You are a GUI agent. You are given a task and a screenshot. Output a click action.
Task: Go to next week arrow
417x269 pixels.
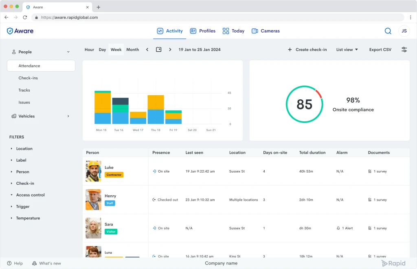click(x=170, y=49)
